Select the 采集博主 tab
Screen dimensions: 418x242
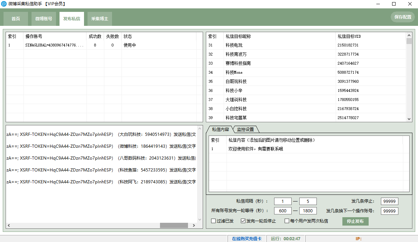(x=99, y=19)
